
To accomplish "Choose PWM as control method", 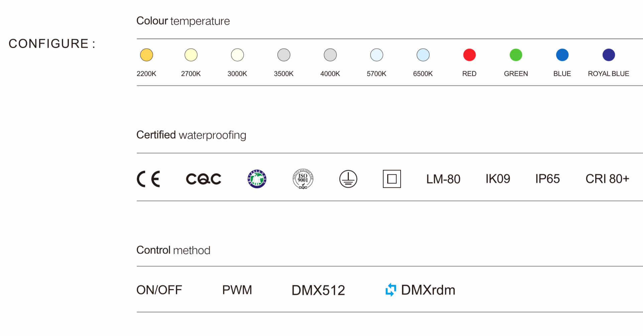I will (x=237, y=290).
